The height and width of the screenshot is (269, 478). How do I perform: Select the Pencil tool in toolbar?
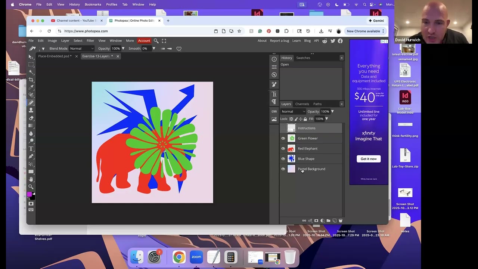pyautogui.click(x=31, y=103)
